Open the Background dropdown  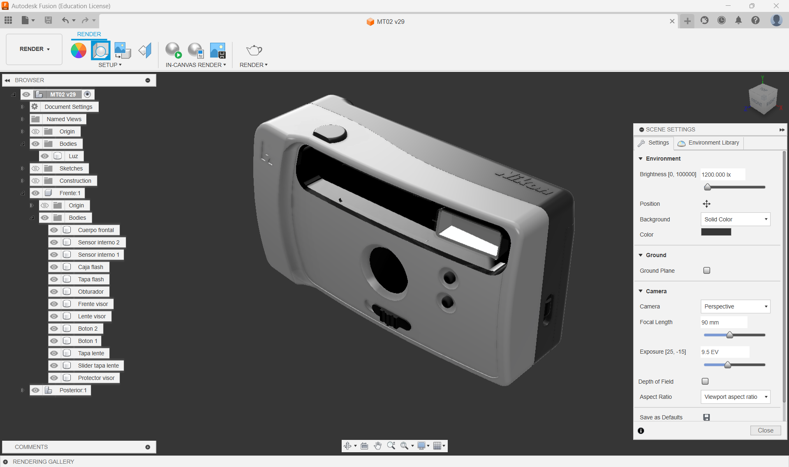point(735,219)
